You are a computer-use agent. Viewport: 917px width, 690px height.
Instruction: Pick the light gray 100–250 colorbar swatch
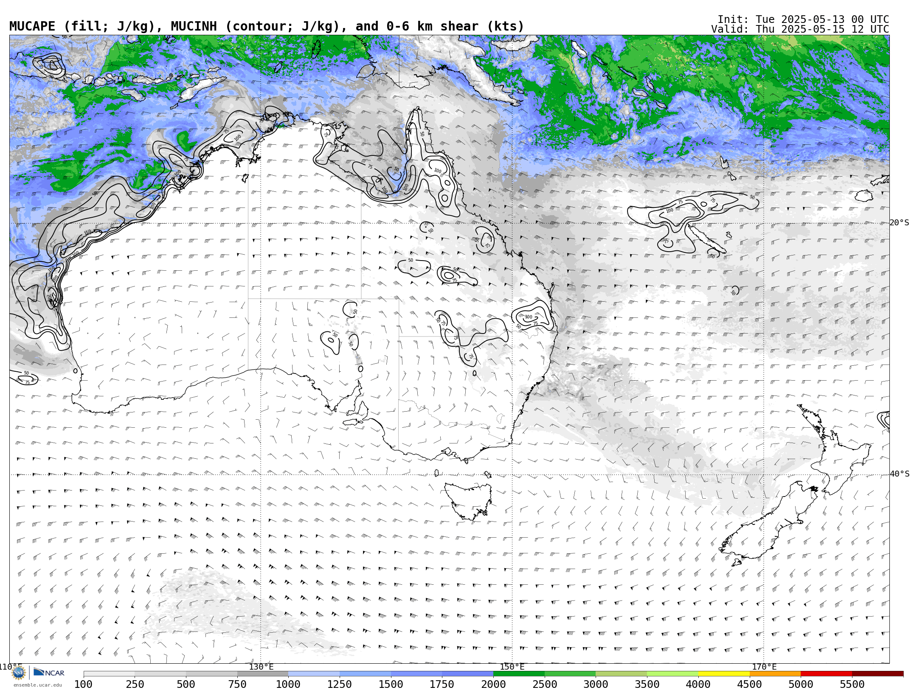pyautogui.click(x=109, y=674)
